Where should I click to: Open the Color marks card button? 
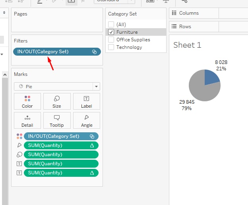[27, 101]
